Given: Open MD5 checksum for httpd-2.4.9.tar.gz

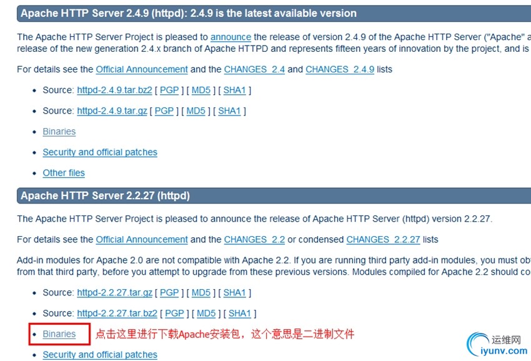Looking at the screenshot, I should pyautogui.click(x=196, y=111).
